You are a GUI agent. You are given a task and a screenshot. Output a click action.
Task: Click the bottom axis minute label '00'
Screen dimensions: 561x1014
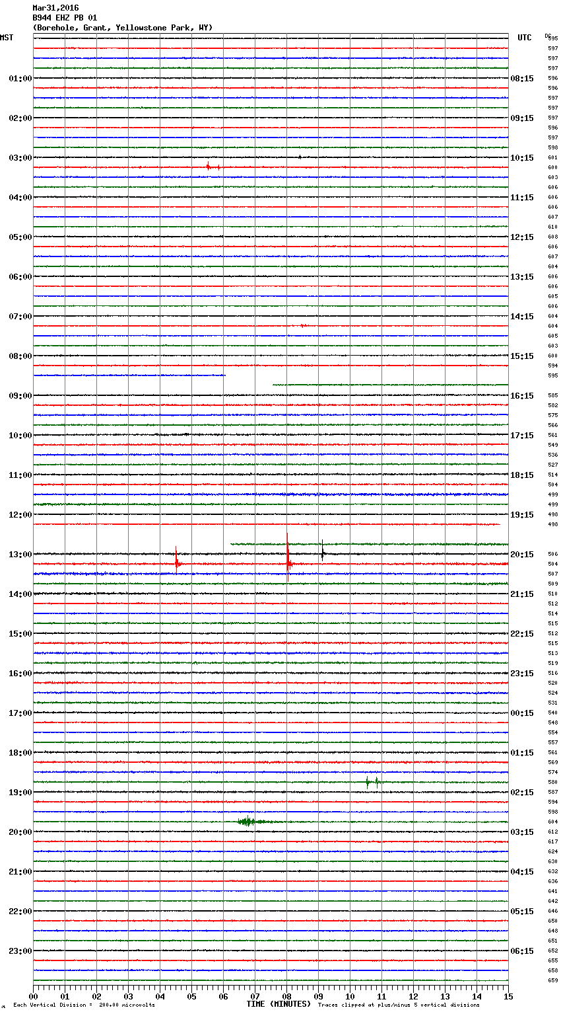tap(33, 996)
